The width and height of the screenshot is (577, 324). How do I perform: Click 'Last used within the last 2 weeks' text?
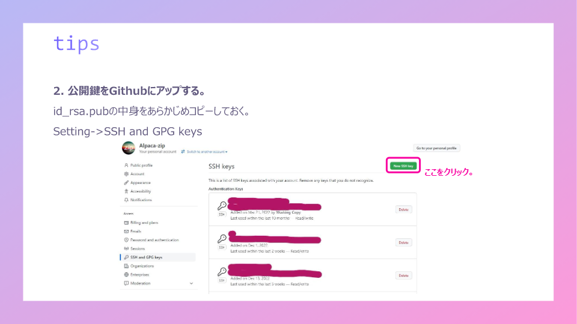click(x=258, y=251)
